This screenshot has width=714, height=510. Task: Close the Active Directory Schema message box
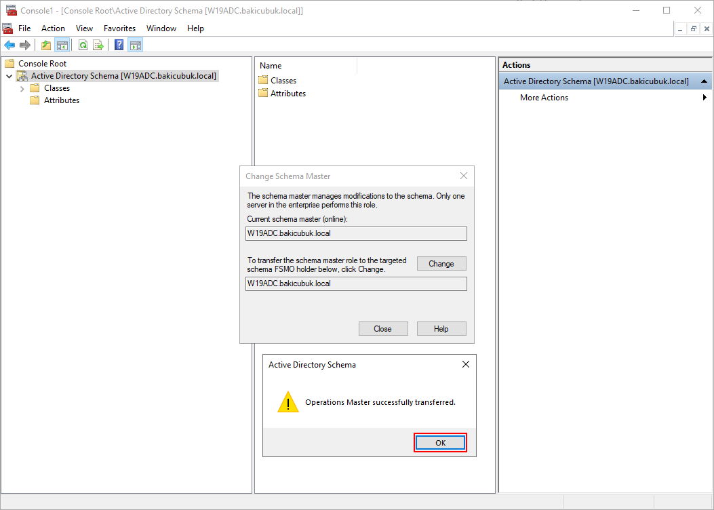coord(465,364)
